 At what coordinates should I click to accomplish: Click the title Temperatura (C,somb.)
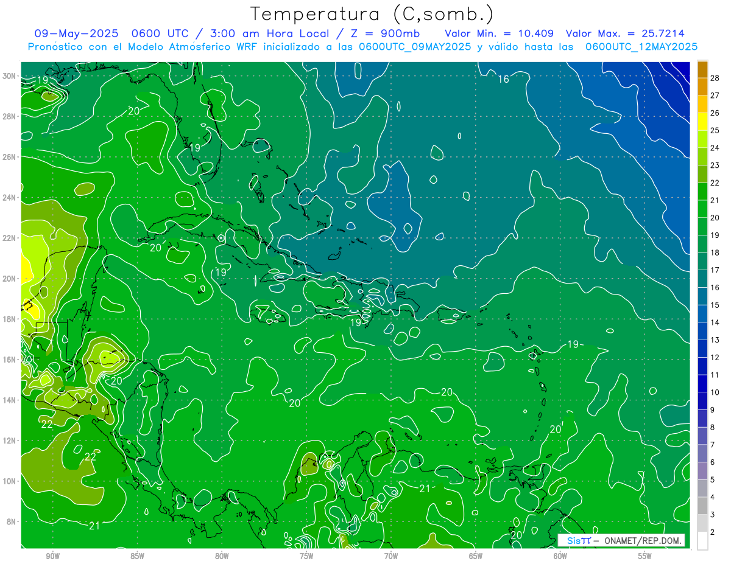372,14
